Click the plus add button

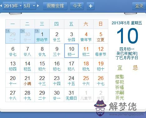90,6
